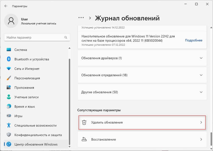Image resolution: width=213 pixels, height=151 pixels.
Task: Open the Система menu item
Action: [x=20, y=50]
